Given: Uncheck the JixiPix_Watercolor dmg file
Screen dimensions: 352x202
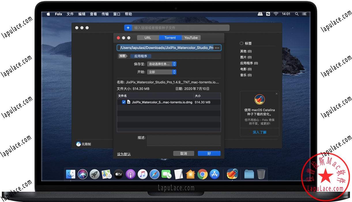Looking at the screenshot, I should click(124, 102).
